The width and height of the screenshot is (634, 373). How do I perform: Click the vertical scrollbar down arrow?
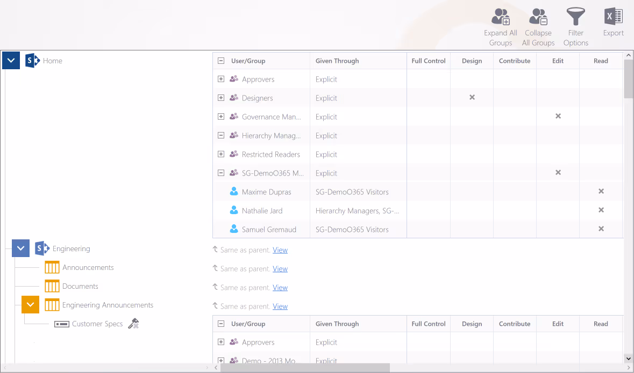click(x=629, y=358)
